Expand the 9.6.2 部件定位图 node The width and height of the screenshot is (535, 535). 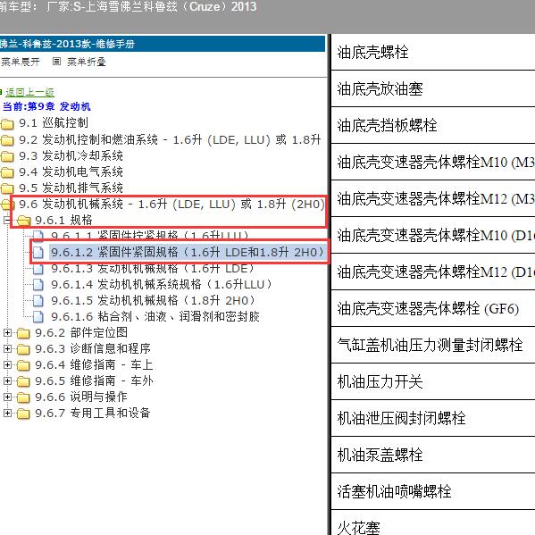(x=7, y=332)
